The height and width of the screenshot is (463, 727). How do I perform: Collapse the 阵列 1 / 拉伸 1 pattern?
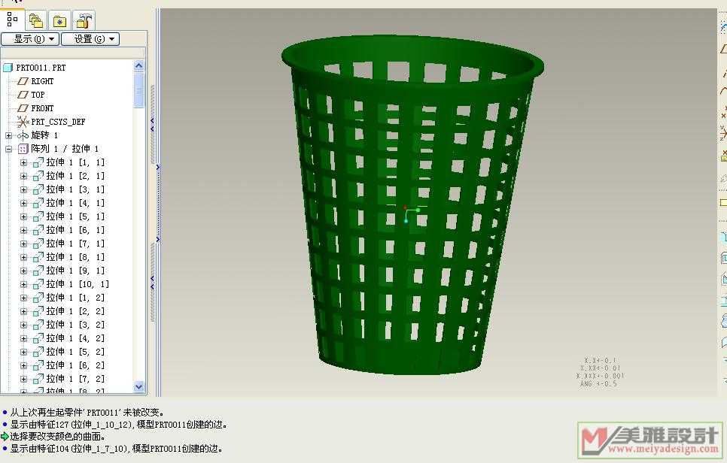tap(8, 149)
